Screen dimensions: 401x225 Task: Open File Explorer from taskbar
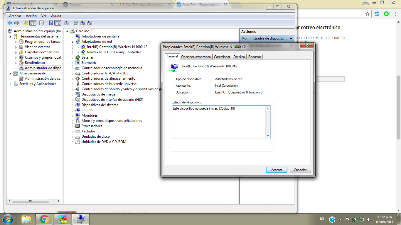[x=26, y=219]
